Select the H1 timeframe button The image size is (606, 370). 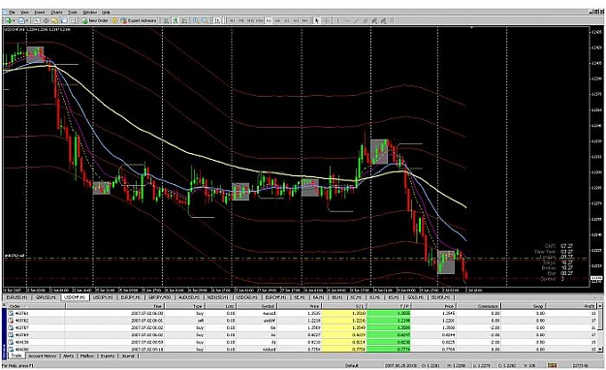coord(269,20)
